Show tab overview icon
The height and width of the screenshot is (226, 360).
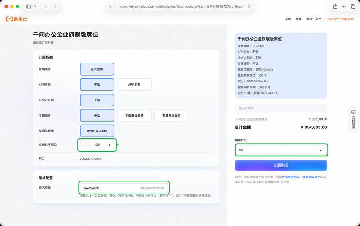353,6
